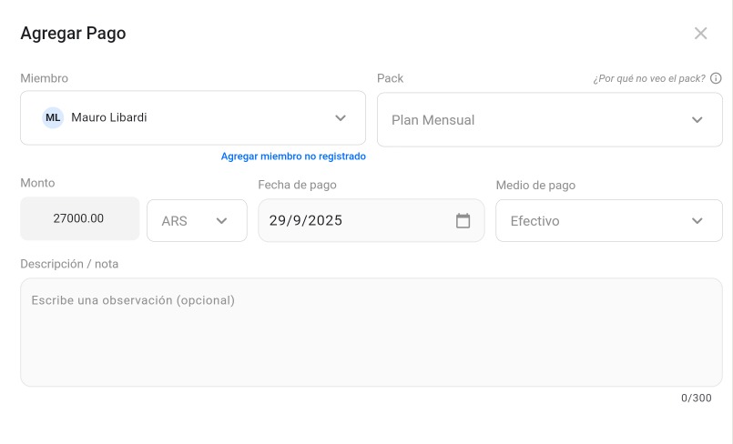
Task: Click the ML avatar badge
Action: click(53, 117)
